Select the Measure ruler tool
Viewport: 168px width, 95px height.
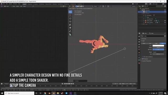coord(70,34)
